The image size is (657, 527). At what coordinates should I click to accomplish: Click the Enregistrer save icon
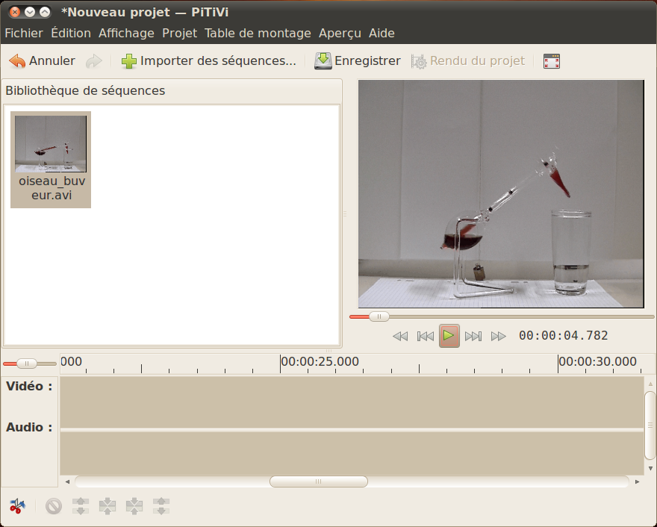pyautogui.click(x=323, y=61)
